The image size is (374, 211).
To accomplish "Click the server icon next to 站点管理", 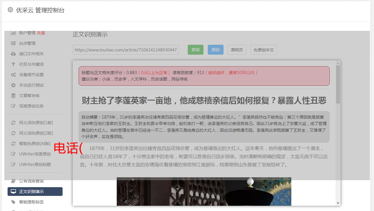I will 13,43.
